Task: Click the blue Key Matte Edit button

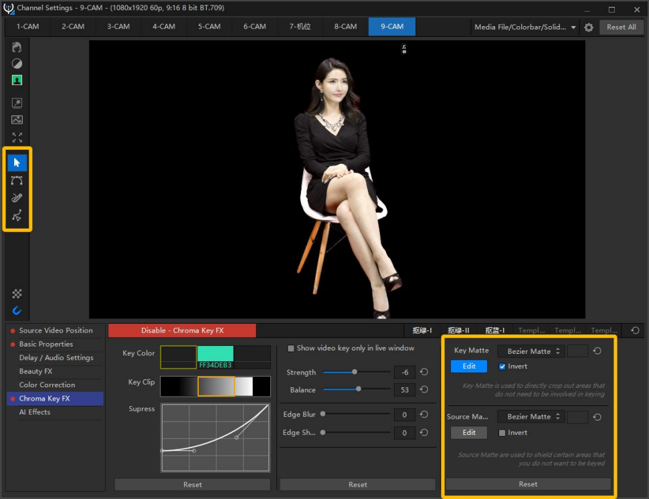Action: coord(469,367)
